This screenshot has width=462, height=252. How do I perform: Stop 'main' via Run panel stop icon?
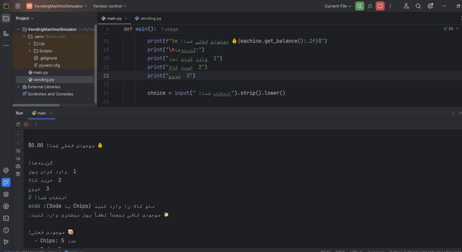(26, 124)
